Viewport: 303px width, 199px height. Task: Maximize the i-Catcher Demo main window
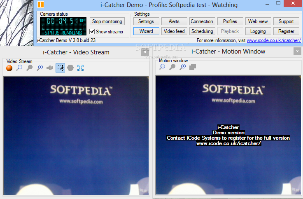(278, 3)
